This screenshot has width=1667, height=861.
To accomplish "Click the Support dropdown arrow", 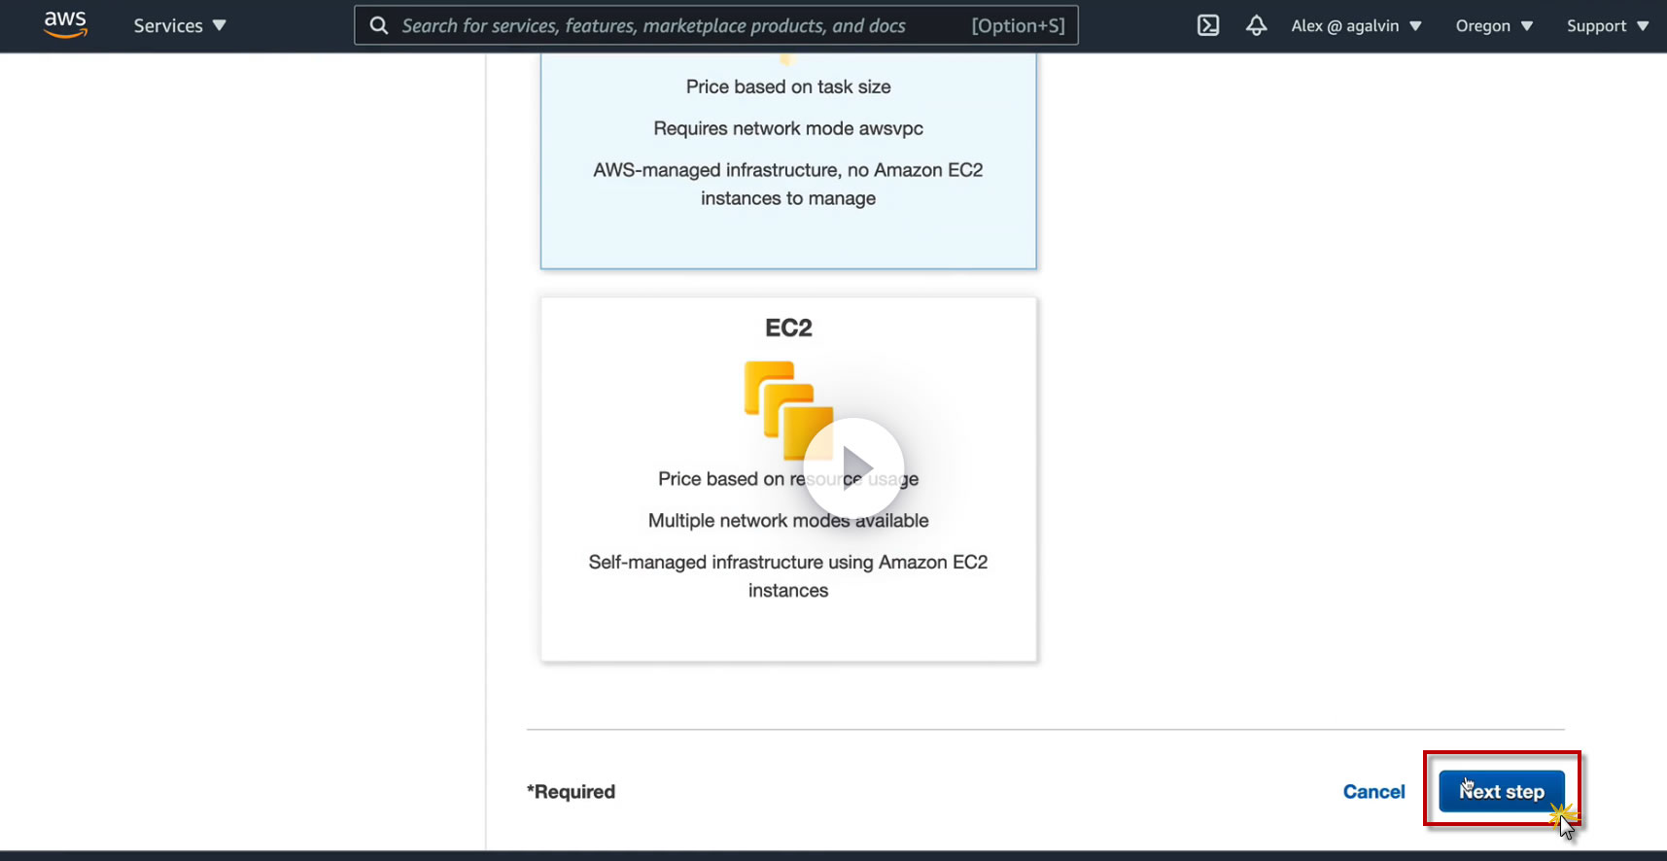I will (x=1643, y=26).
